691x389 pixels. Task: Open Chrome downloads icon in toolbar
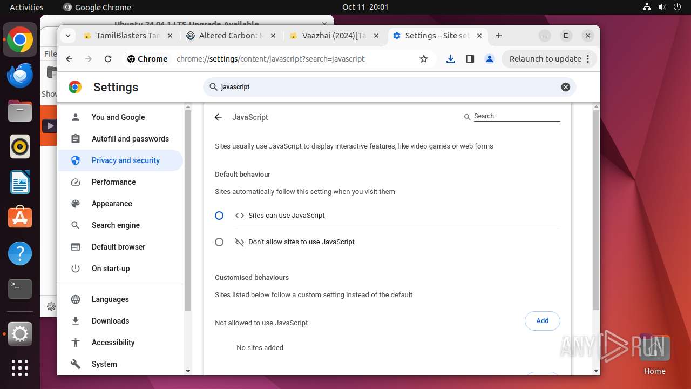[x=451, y=59]
